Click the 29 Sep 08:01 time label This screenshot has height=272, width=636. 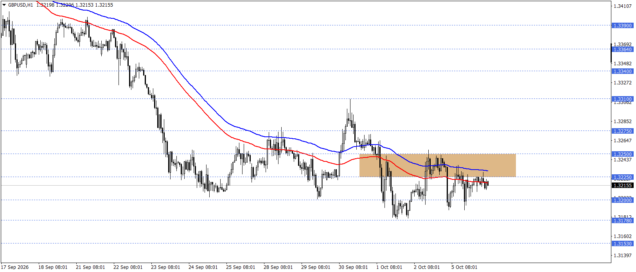316,267
